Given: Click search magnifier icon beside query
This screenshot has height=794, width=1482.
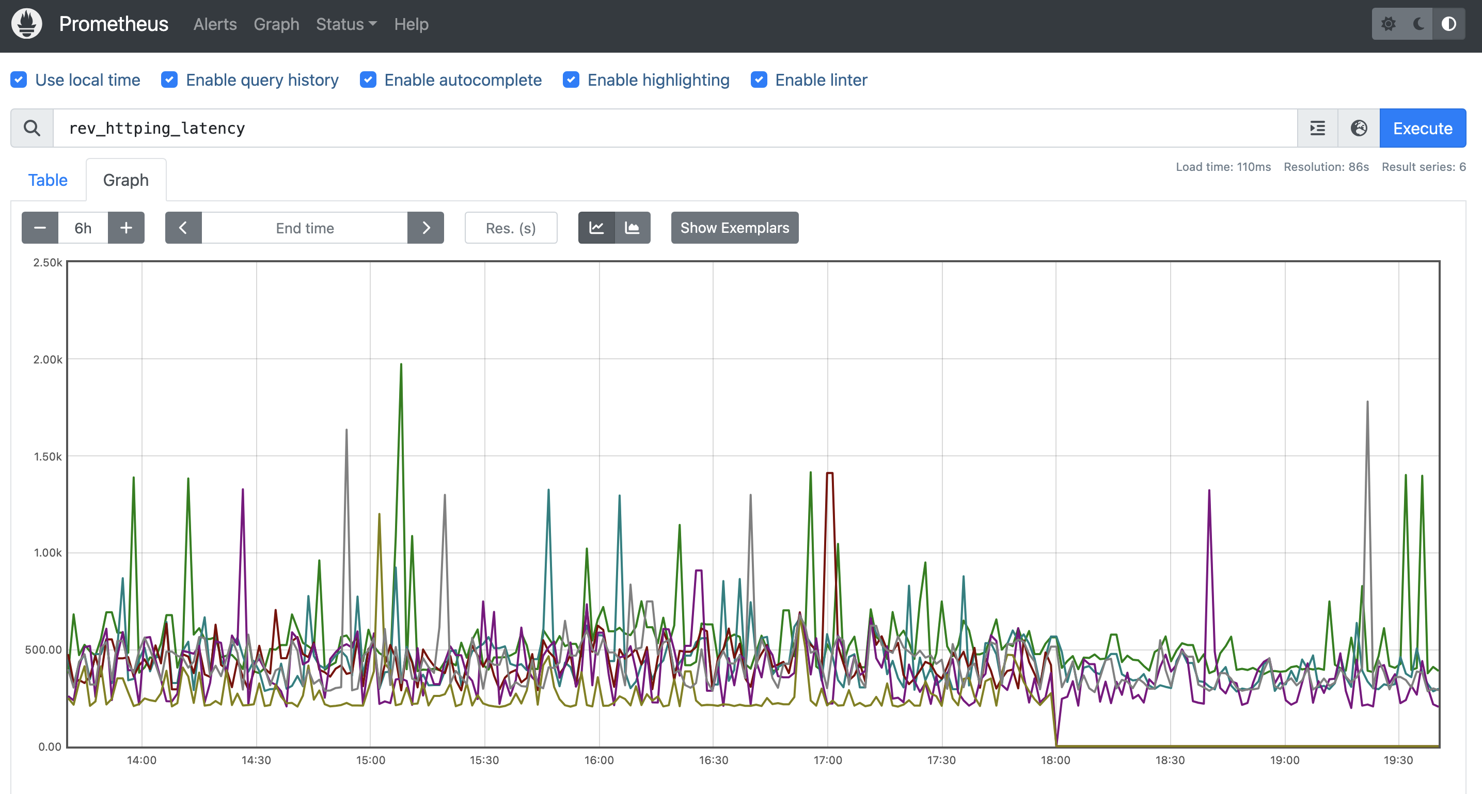Looking at the screenshot, I should [x=32, y=128].
